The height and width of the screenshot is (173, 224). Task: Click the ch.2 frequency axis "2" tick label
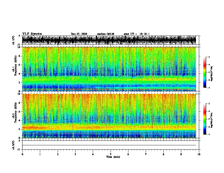(20, 129)
